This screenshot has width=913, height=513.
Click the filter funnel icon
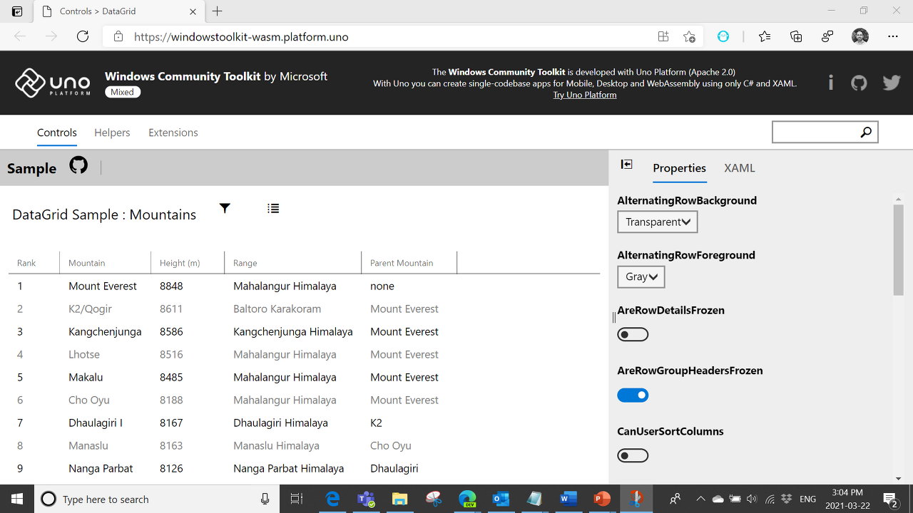[x=225, y=208]
